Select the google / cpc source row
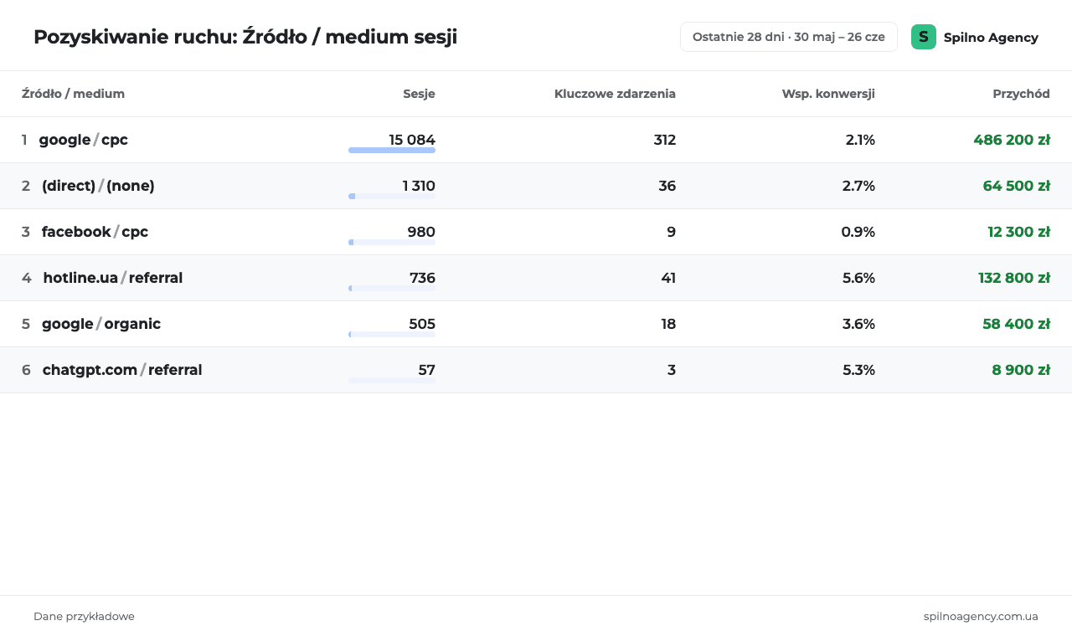The width and height of the screenshot is (1072, 636). click(x=536, y=140)
